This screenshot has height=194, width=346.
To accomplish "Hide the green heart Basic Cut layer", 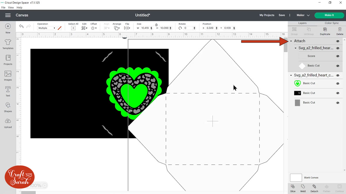I will pos(338,83).
